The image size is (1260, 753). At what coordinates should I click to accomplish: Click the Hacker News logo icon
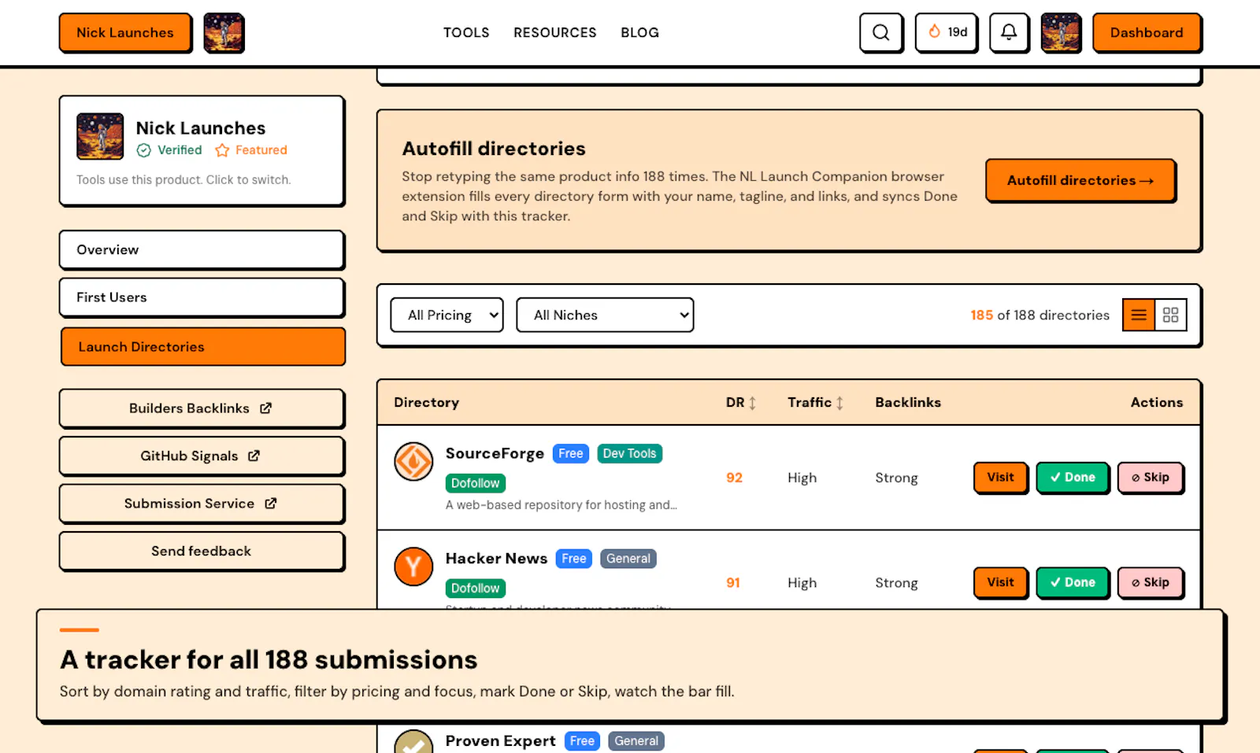coord(413,567)
